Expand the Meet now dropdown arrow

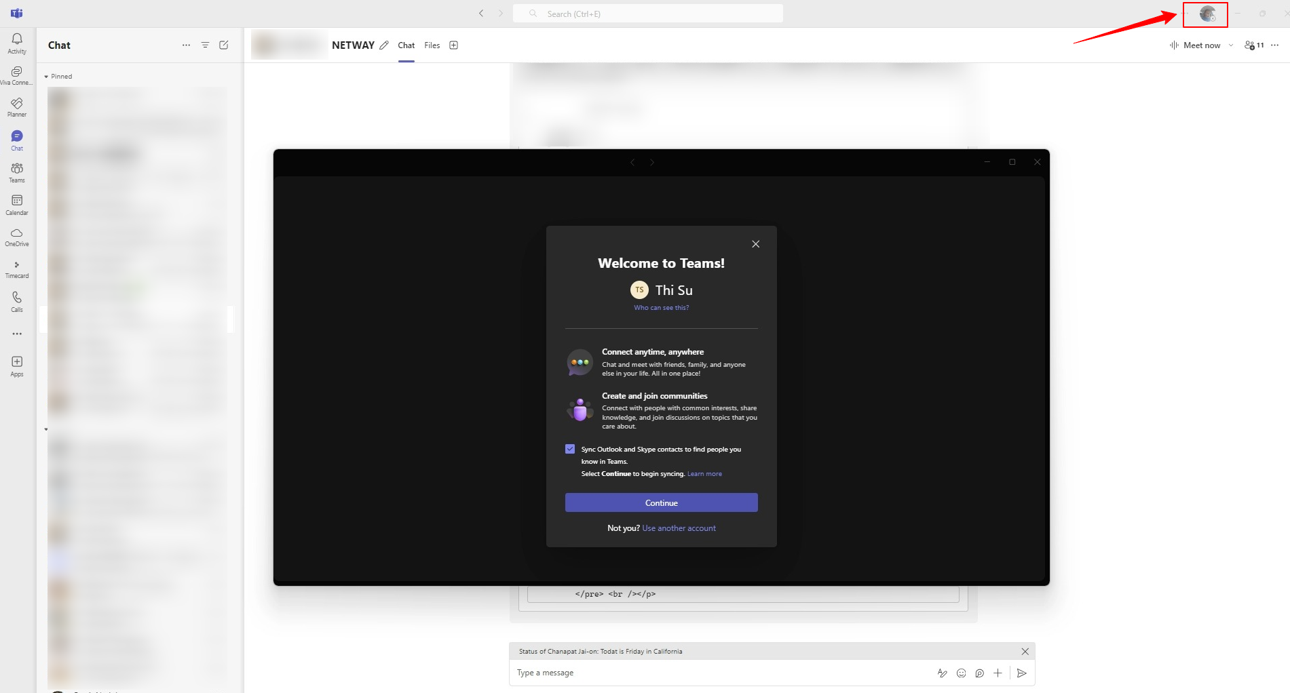(1231, 45)
